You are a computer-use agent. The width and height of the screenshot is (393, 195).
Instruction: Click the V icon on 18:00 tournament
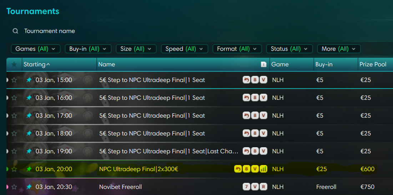point(263,133)
